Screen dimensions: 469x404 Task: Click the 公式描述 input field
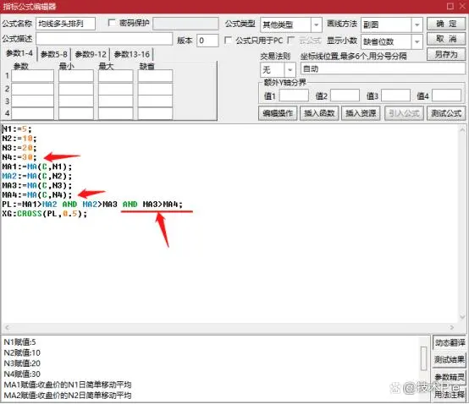(104, 39)
